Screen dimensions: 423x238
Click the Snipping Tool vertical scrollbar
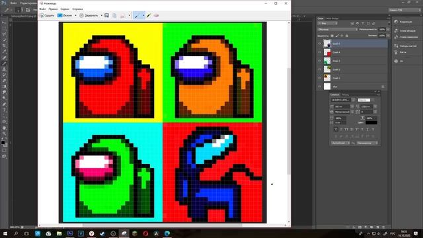(289, 122)
